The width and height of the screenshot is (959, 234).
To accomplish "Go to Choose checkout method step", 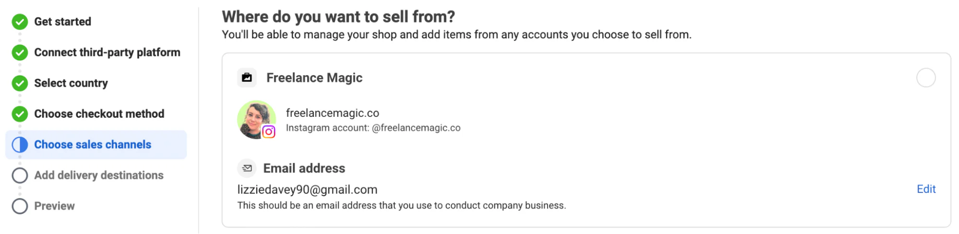I will [x=99, y=114].
